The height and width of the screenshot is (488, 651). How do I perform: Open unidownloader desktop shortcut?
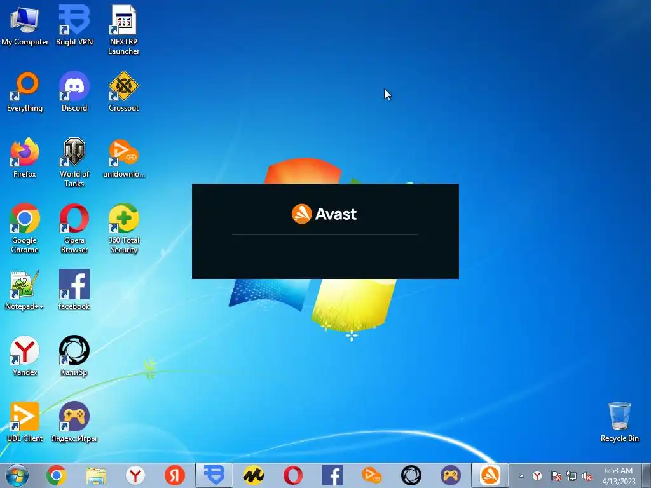point(124,158)
